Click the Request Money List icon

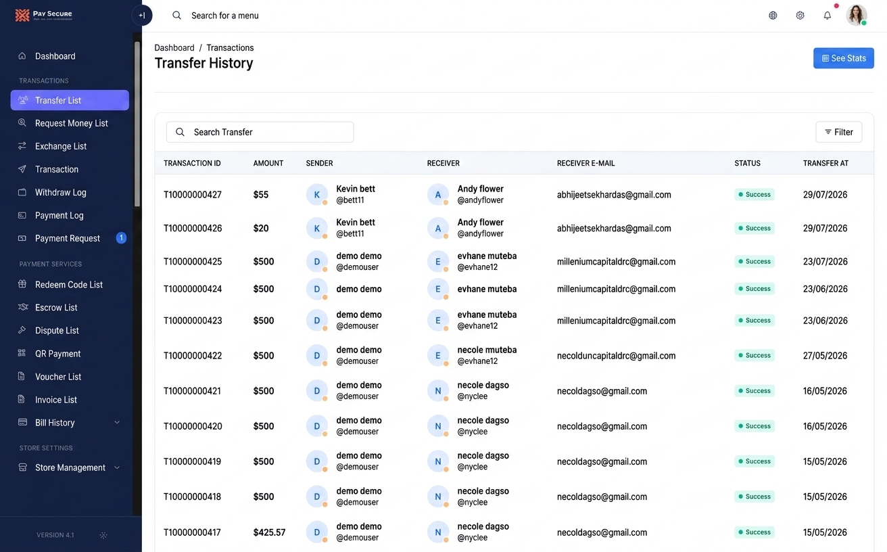click(x=22, y=123)
